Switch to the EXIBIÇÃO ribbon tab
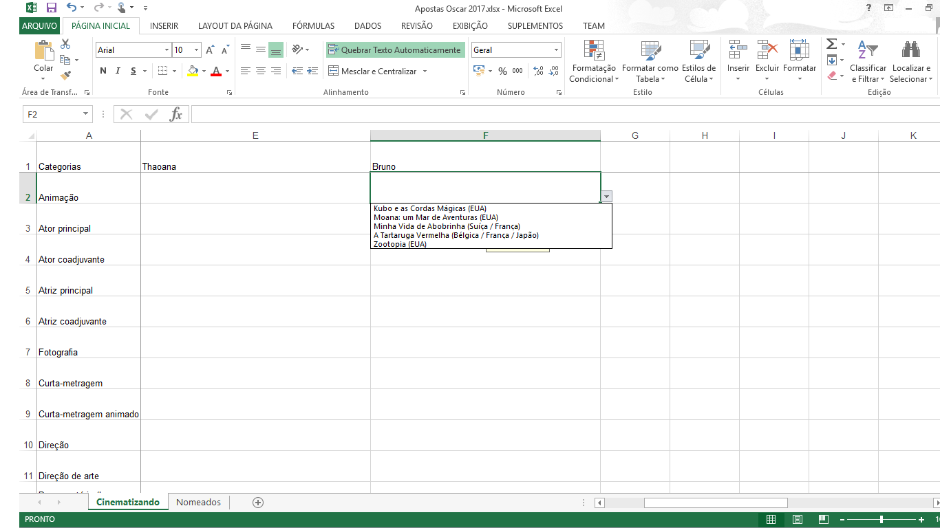Screen dimensions: 940x528 tap(470, 25)
